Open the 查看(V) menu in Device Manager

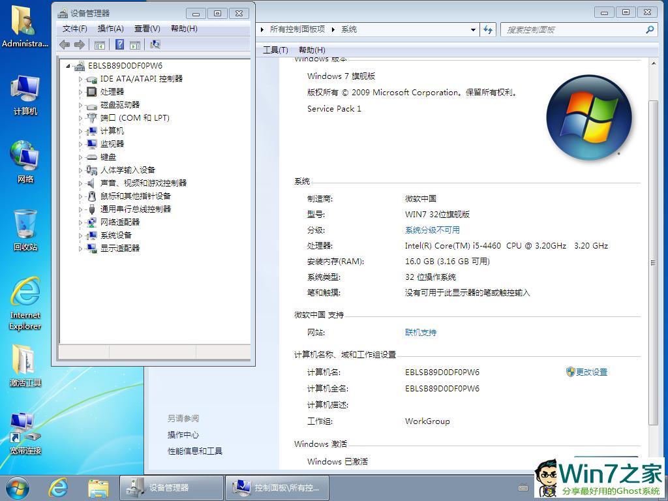(147, 29)
